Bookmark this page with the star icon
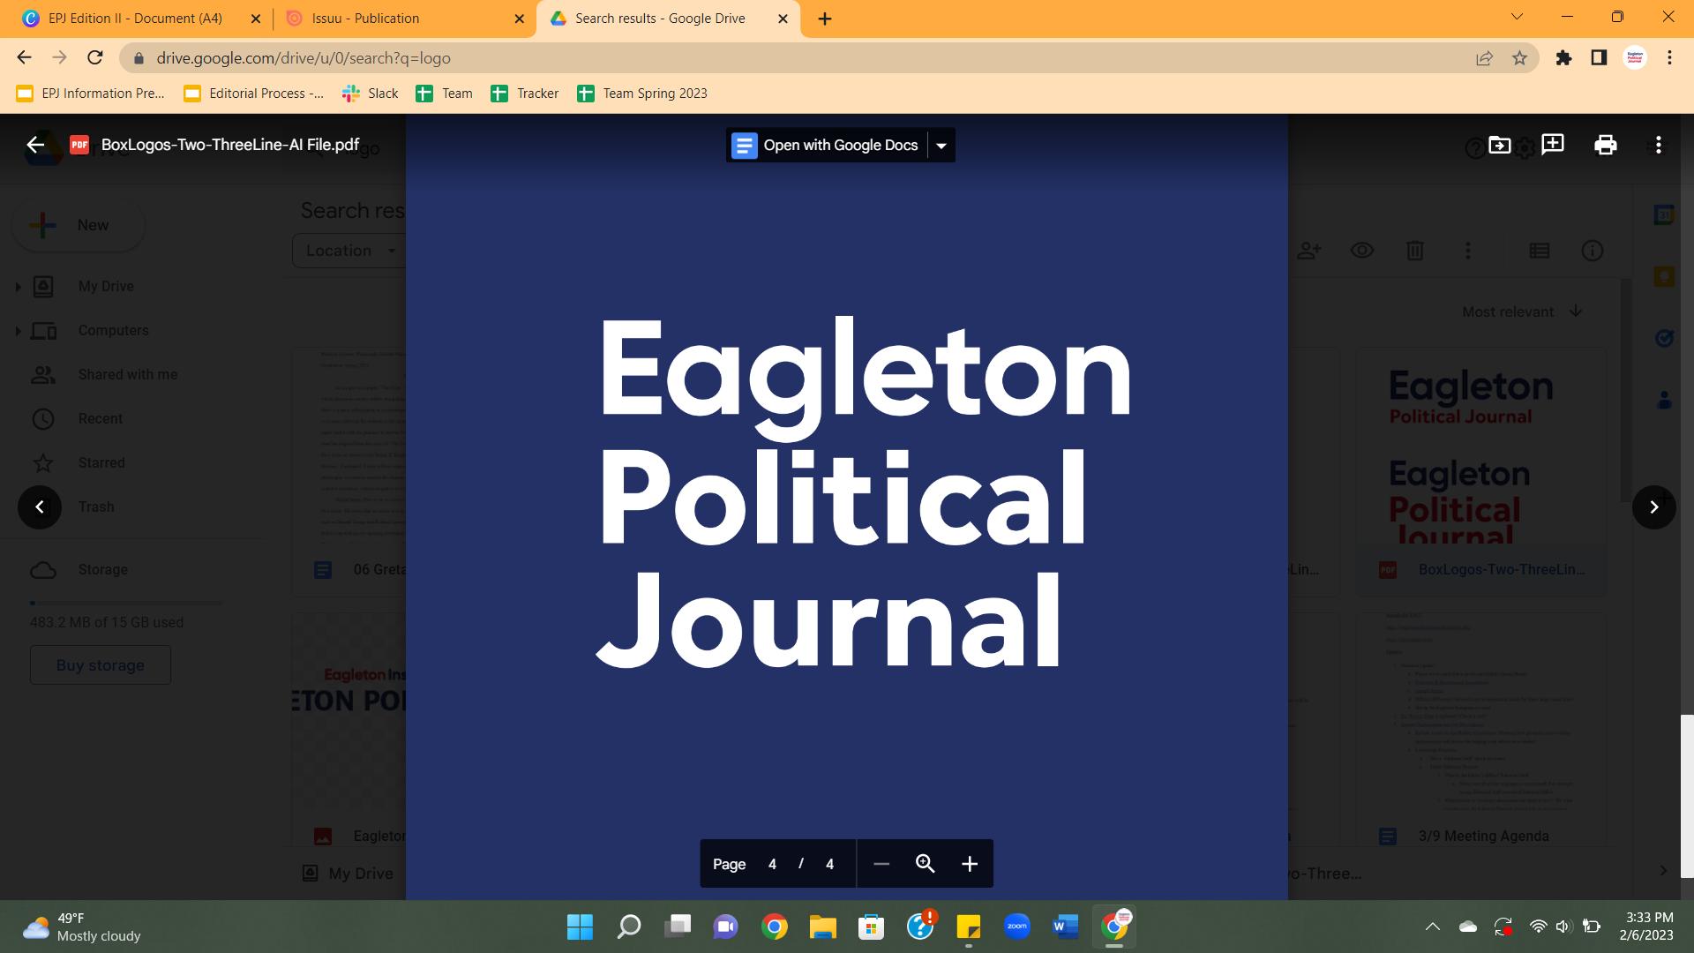 click(x=1519, y=58)
